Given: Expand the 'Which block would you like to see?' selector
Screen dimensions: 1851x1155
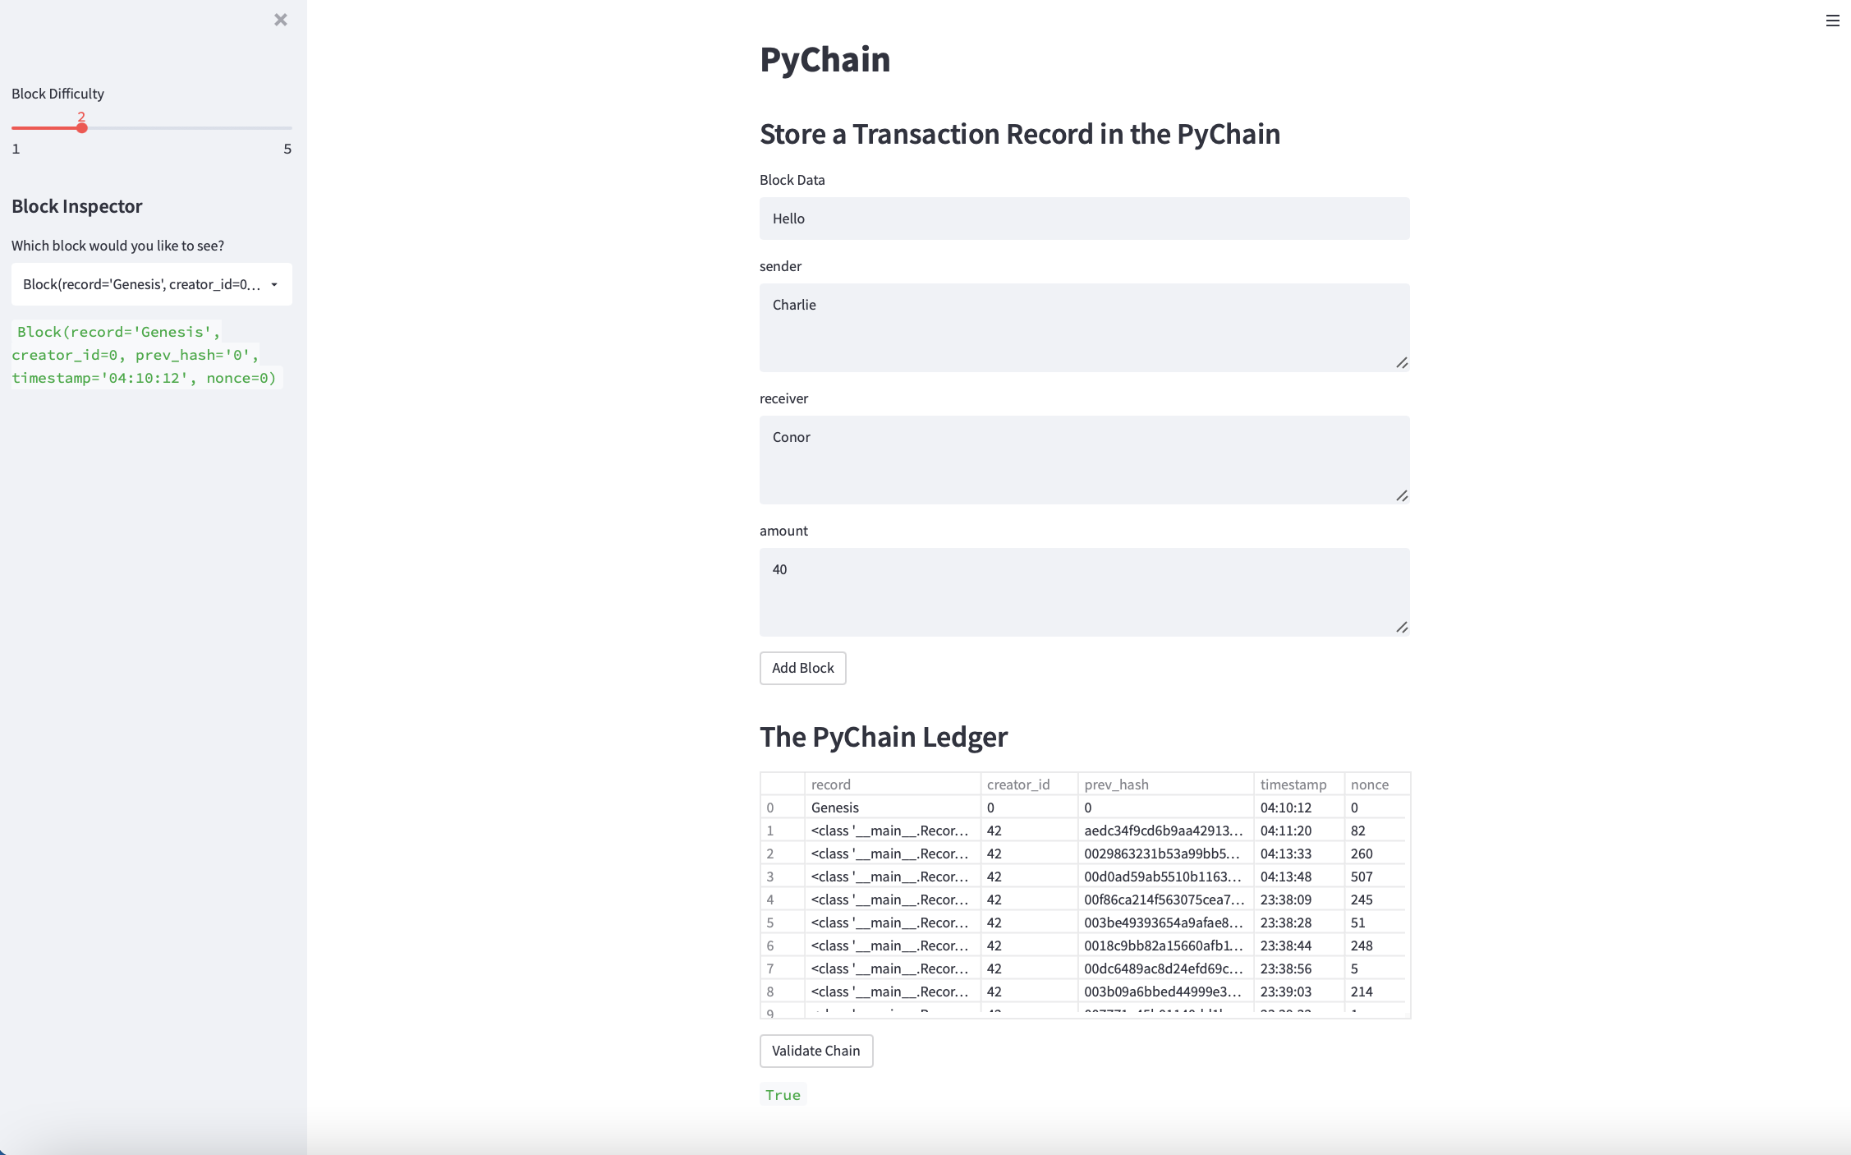Looking at the screenshot, I should pos(151,284).
